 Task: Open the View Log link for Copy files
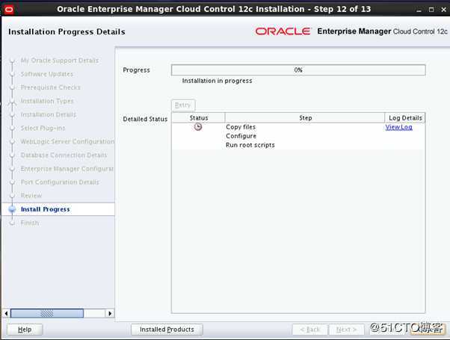[399, 127]
